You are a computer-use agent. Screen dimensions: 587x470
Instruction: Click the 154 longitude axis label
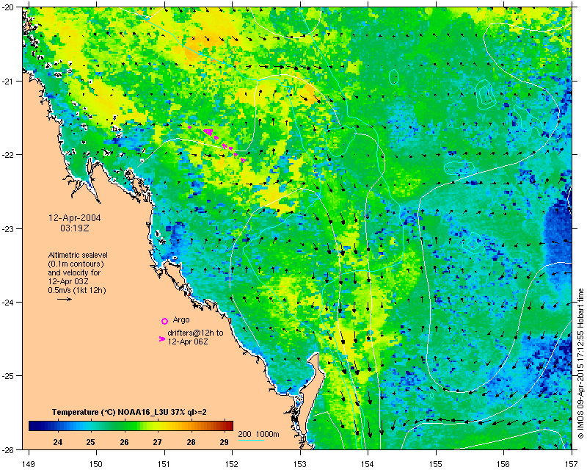pyautogui.click(x=368, y=464)
